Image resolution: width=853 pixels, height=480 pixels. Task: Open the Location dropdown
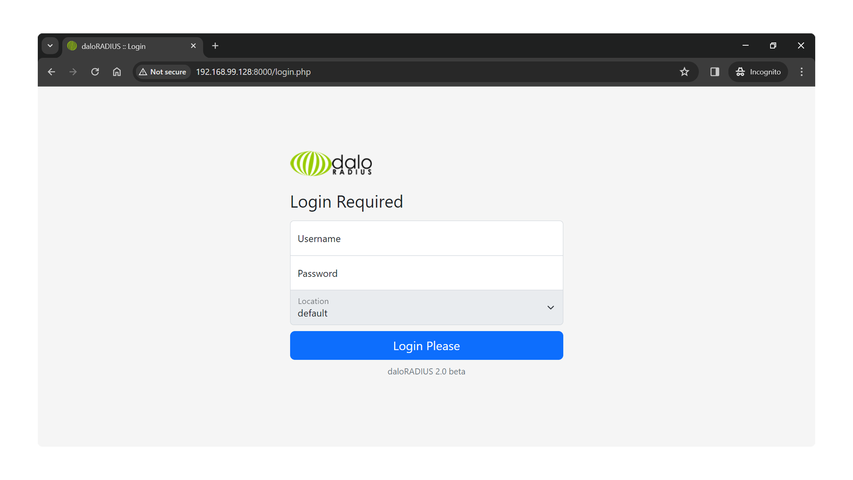click(x=418, y=308)
